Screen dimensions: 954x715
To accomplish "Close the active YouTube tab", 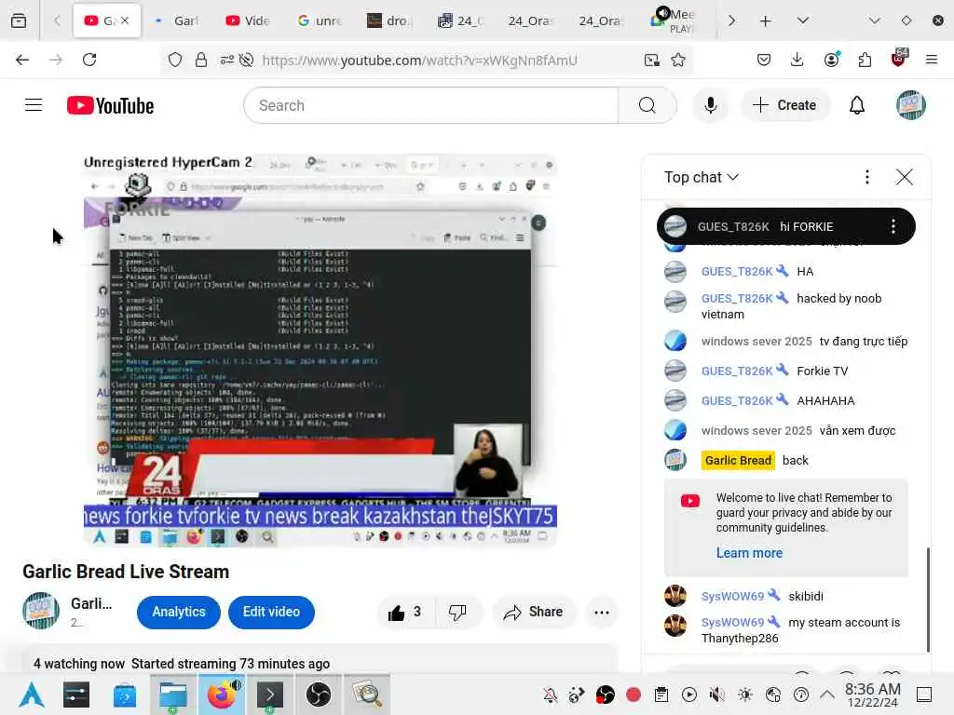I will coord(125,20).
